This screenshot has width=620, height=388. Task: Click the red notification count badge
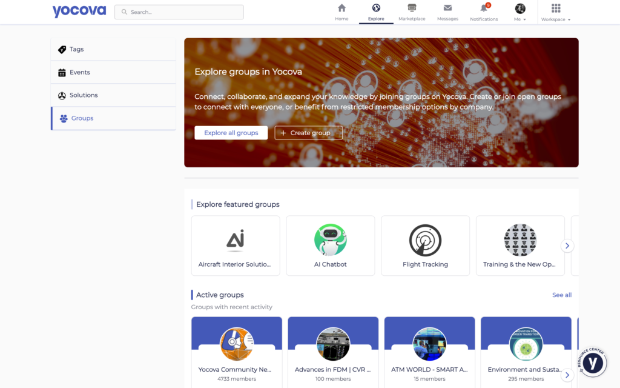tap(489, 5)
